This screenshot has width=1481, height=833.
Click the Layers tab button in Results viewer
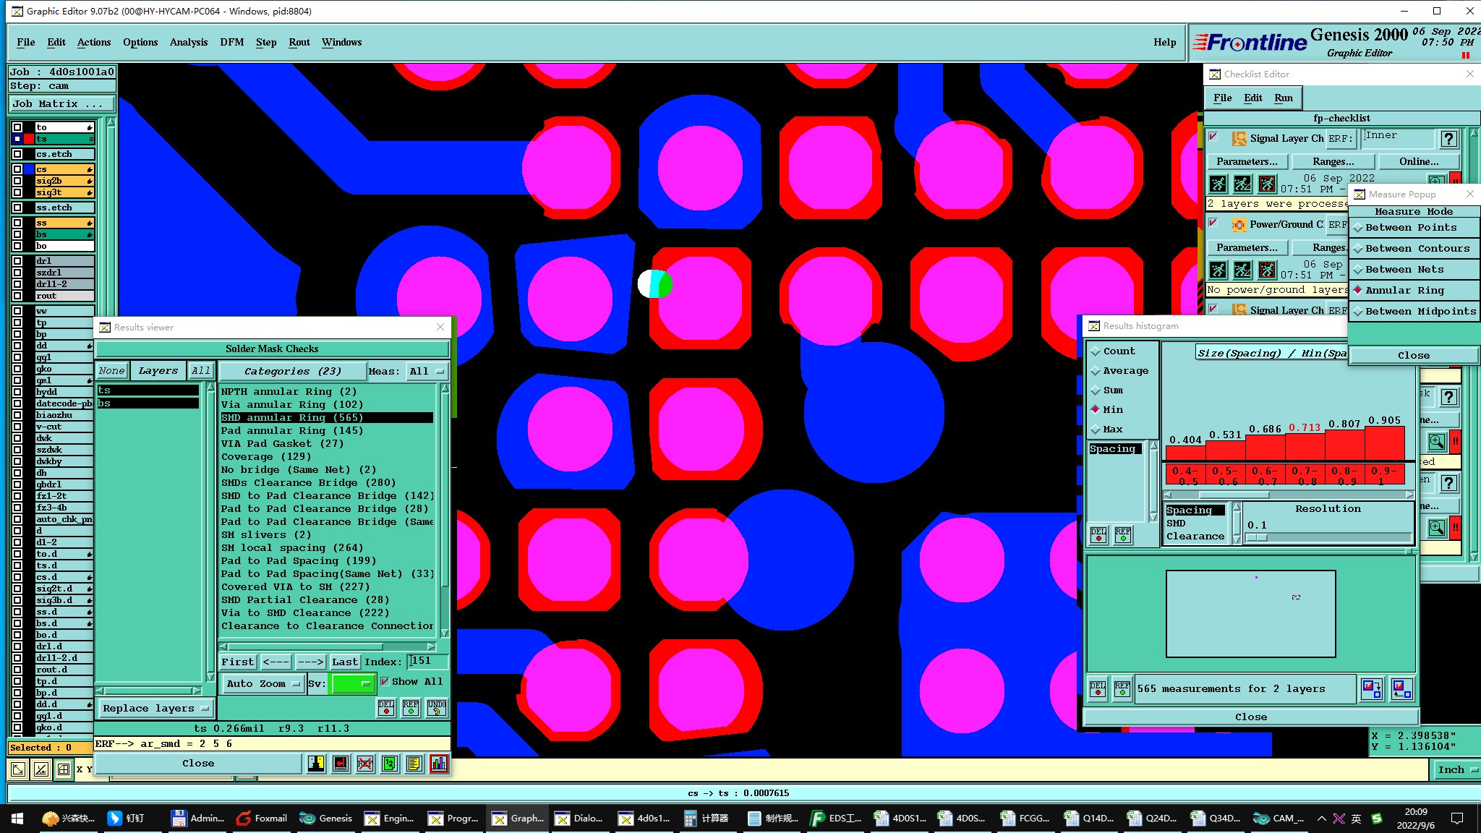click(x=158, y=371)
